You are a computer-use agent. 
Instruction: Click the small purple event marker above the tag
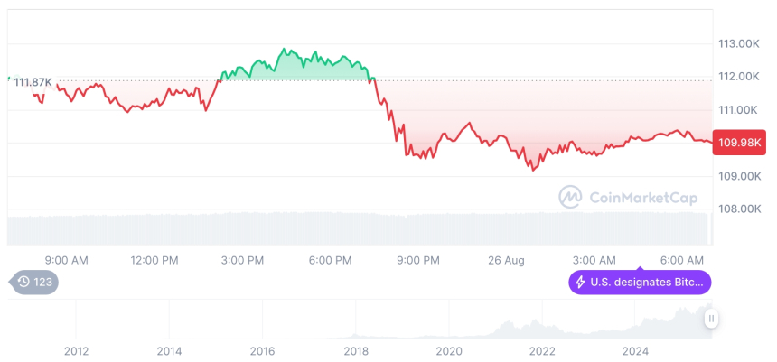point(640,268)
